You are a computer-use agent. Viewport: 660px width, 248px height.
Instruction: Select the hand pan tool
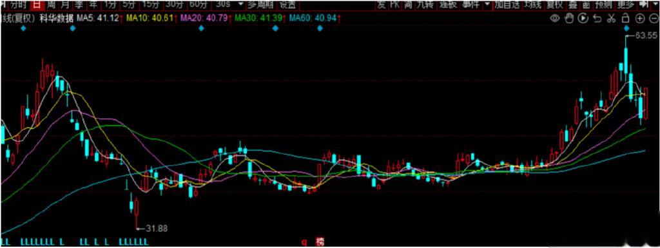569,18
